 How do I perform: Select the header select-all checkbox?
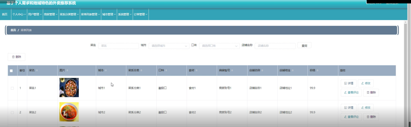[x=11, y=71]
